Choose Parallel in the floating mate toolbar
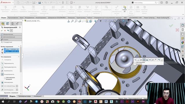The height and width of the screenshot is (104, 185). pos(135,60)
